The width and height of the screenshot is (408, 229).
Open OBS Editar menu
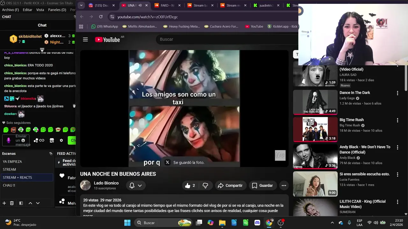point(27,10)
